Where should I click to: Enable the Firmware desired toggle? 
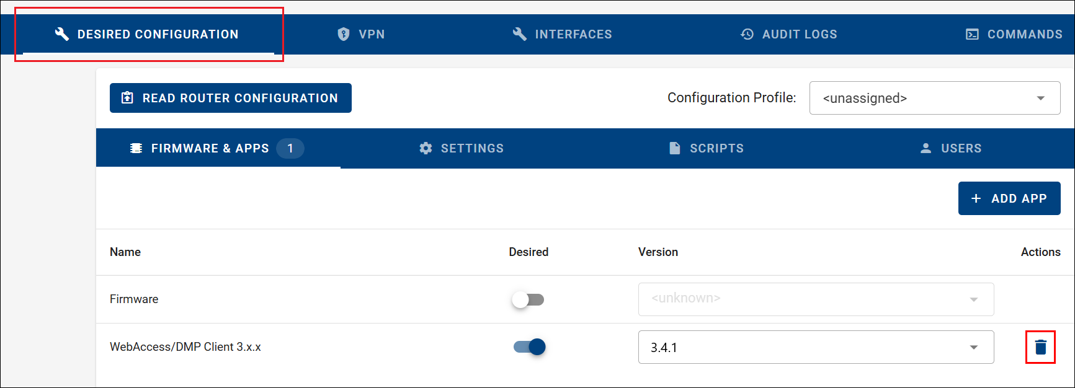click(x=528, y=299)
